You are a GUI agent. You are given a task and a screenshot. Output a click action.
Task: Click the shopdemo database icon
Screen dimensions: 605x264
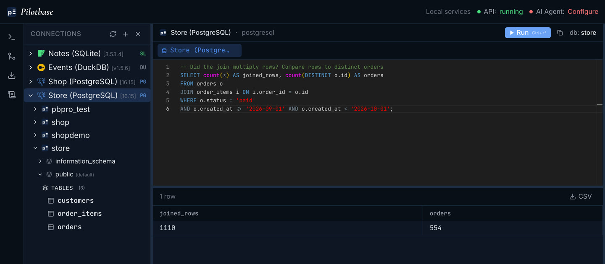pyautogui.click(x=45, y=135)
